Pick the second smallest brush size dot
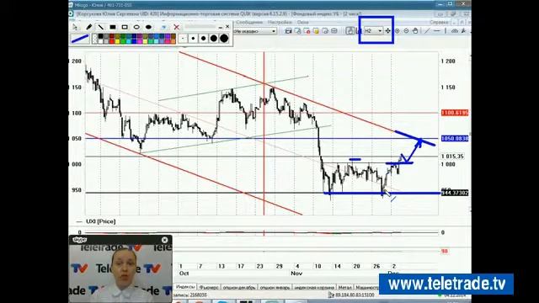The width and height of the screenshot is (539, 303). (x=193, y=39)
